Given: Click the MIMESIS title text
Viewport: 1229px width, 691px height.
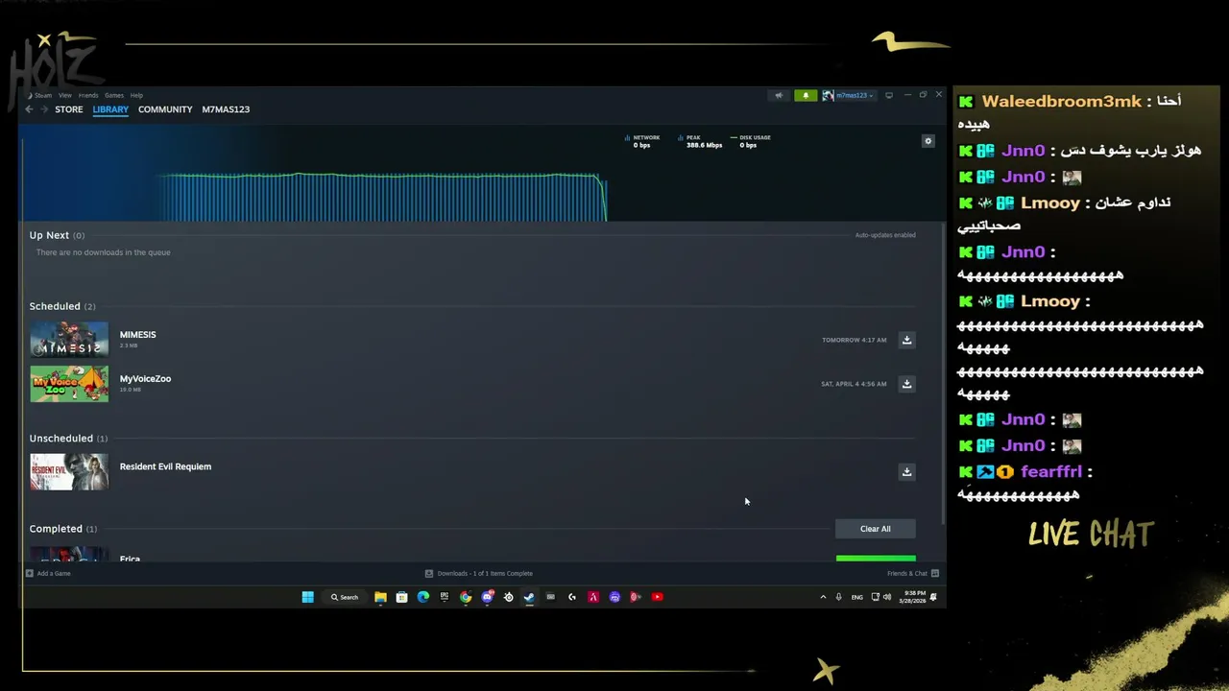Looking at the screenshot, I should tap(137, 335).
